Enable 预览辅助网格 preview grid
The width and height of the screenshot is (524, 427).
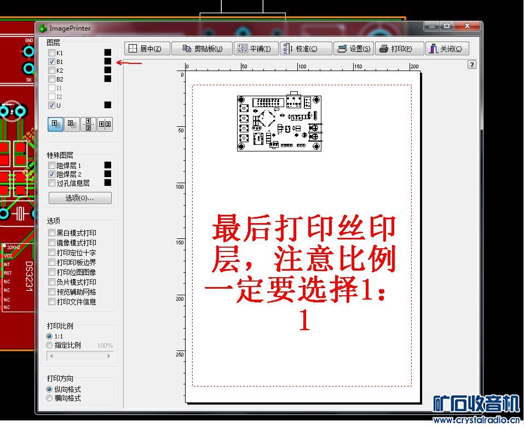point(51,292)
